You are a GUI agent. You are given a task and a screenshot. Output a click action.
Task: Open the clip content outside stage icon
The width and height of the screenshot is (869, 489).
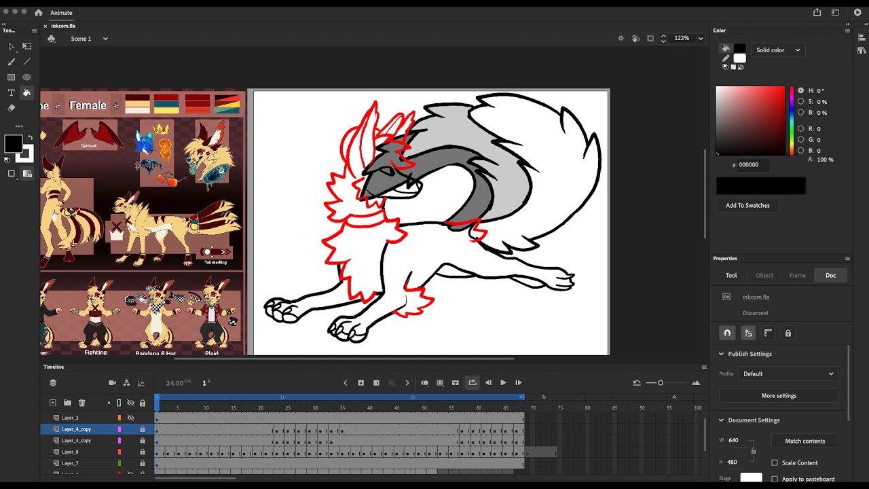click(x=650, y=39)
